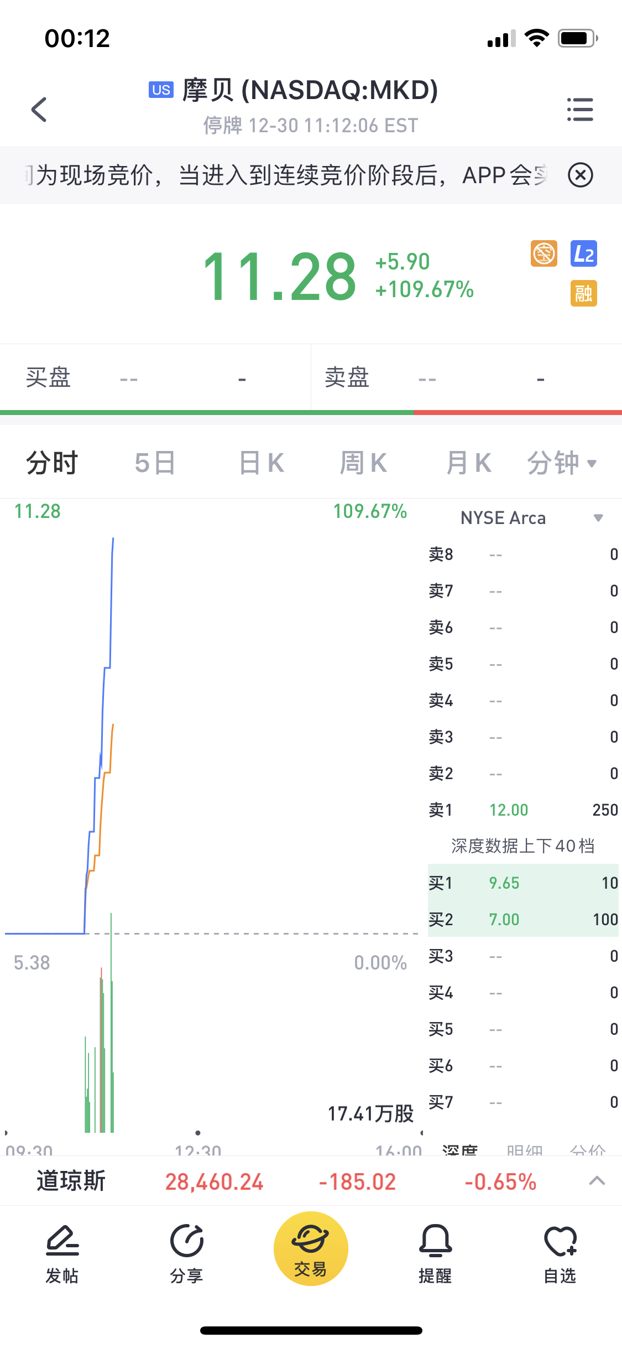
Task: Tap the green-red buy/sell ratio bar
Action: pyautogui.click(x=311, y=412)
